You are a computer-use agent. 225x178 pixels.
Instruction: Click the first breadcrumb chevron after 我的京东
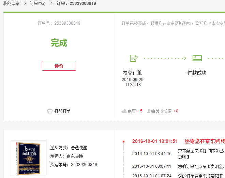[x=25, y=3]
